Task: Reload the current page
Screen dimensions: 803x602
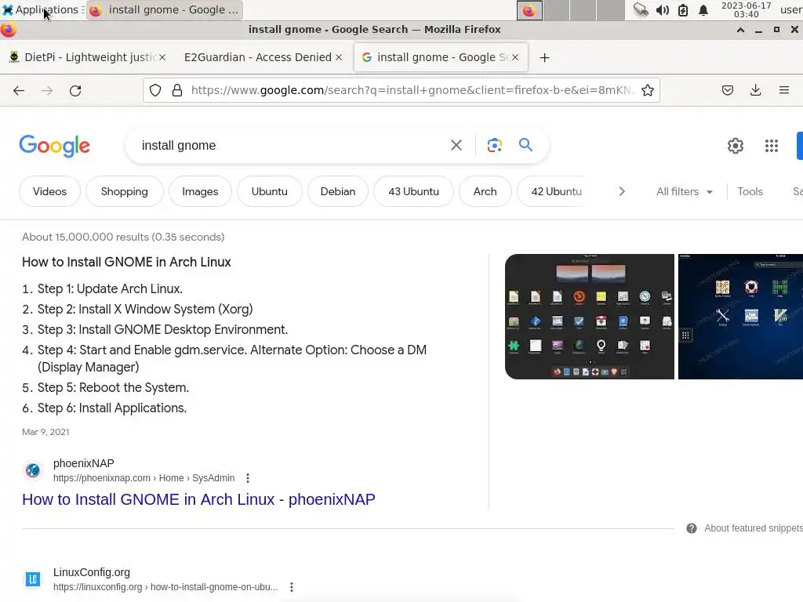Action: [75, 91]
